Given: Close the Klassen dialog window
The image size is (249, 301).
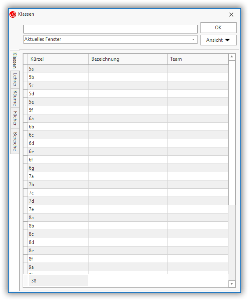Looking at the screenshot, I should 231,14.
